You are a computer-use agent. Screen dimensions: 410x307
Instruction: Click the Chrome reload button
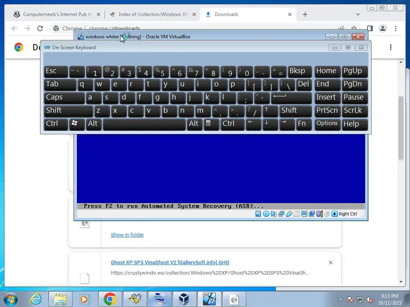(40, 28)
